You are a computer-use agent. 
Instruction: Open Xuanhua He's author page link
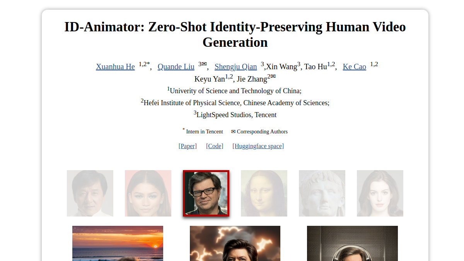tap(115, 67)
